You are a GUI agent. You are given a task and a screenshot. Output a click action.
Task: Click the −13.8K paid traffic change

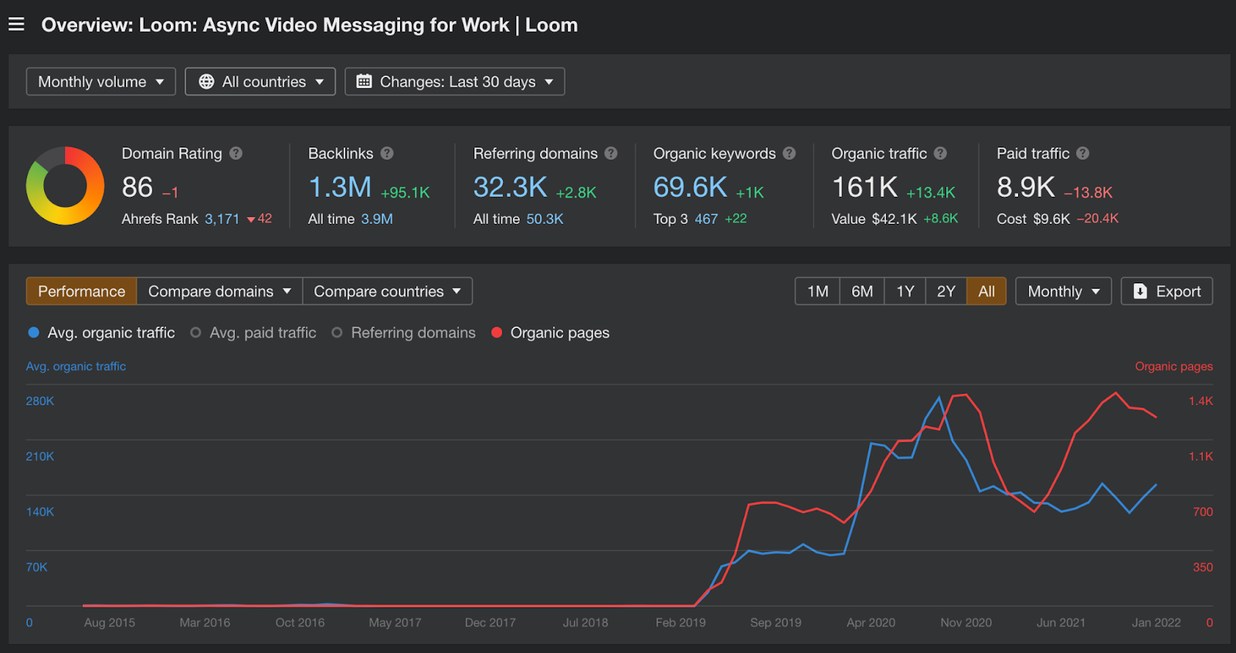click(x=1088, y=192)
